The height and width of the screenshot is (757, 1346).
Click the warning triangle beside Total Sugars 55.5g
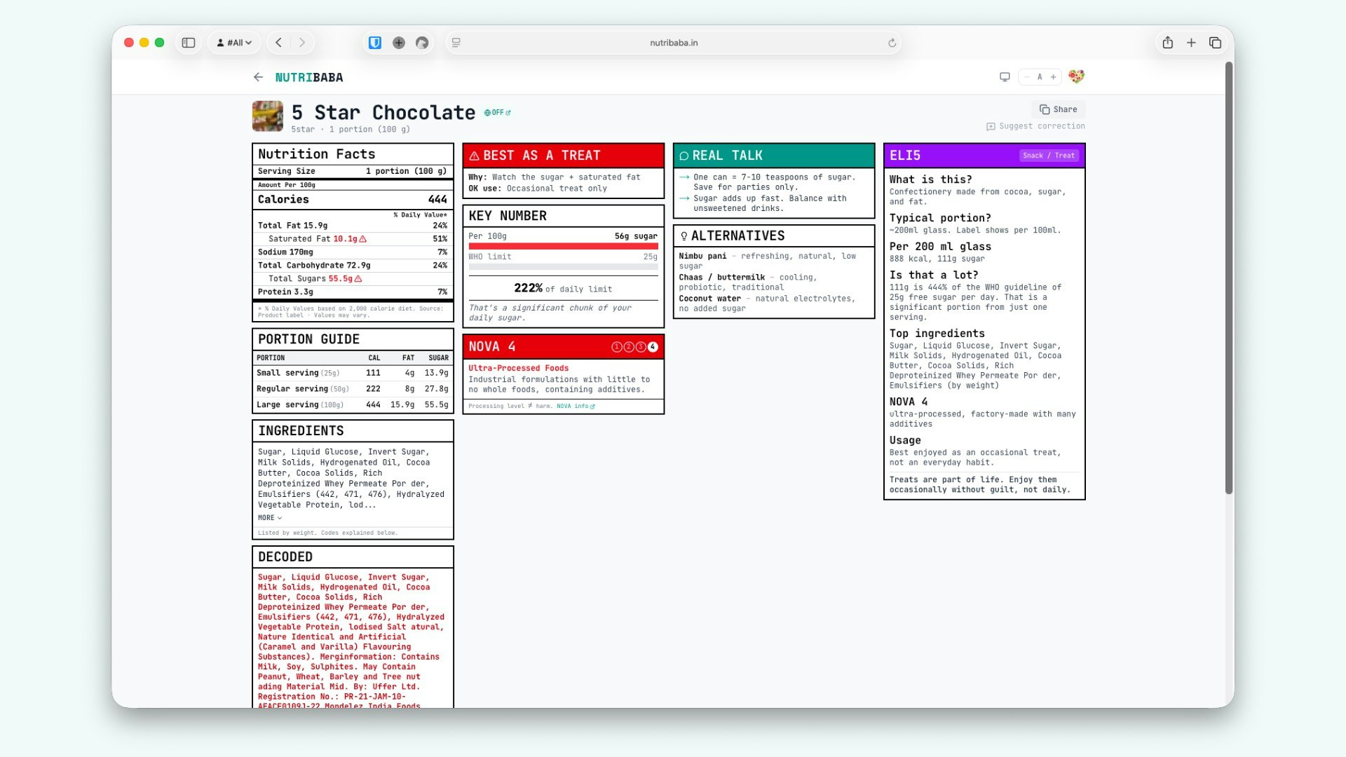tap(359, 278)
